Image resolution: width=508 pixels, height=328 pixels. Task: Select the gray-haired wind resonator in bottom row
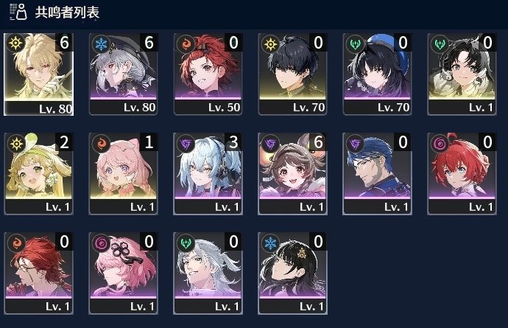(x=208, y=273)
